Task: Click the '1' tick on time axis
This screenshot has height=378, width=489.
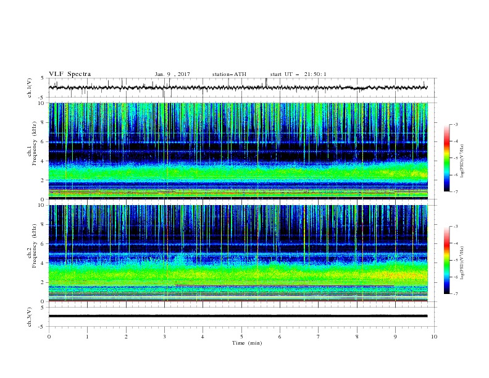Action: 87,337
